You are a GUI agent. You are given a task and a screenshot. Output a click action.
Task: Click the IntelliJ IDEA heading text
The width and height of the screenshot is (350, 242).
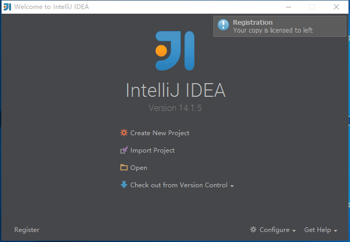[176, 90]
